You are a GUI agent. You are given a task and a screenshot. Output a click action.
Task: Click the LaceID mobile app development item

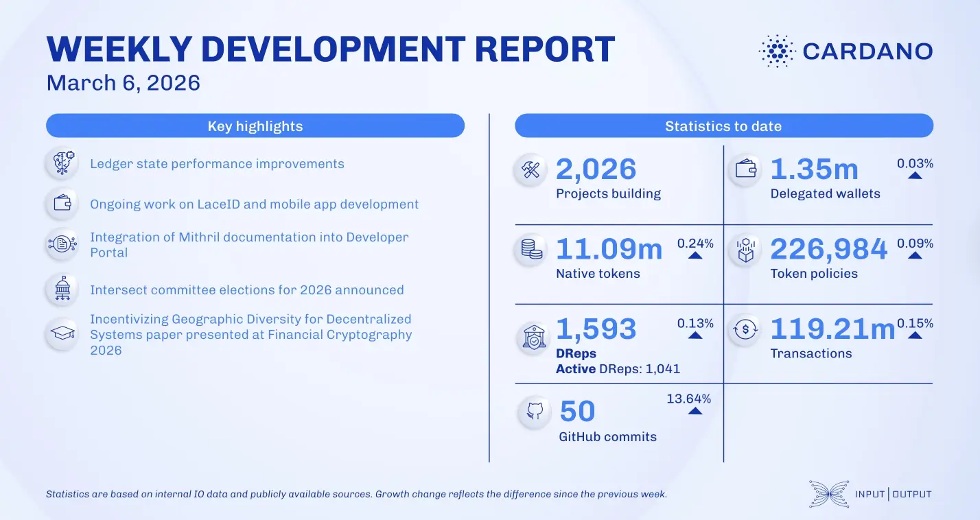click(x=254, y=204)
